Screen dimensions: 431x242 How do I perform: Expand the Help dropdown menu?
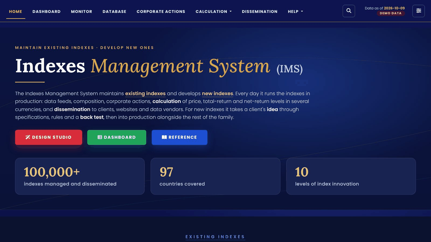tap(295, 11)
